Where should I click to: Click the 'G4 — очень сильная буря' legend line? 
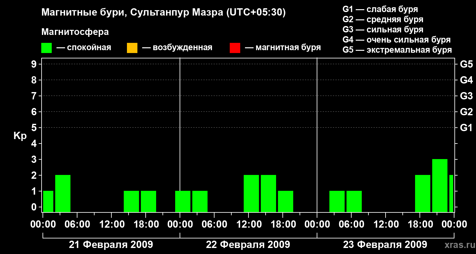(x=397, y=40)
